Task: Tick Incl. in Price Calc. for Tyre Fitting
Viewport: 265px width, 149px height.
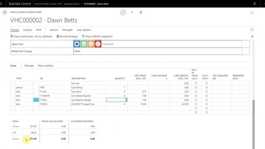Action: click(196, 87)
